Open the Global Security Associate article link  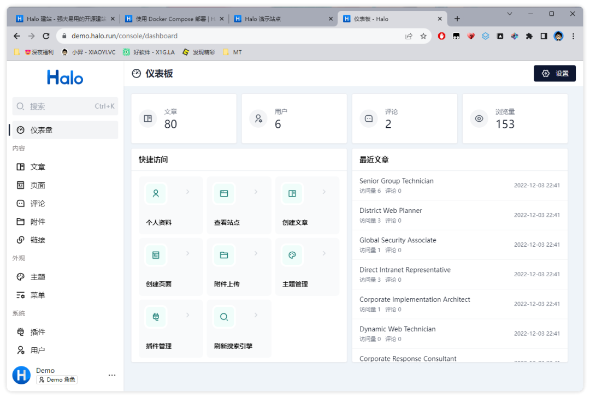click(x=398, y=240)
